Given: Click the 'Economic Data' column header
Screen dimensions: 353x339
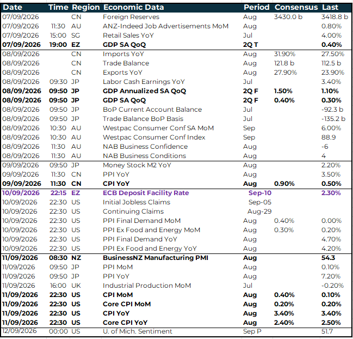Looking at the screenshot, I should click(133, 8).
